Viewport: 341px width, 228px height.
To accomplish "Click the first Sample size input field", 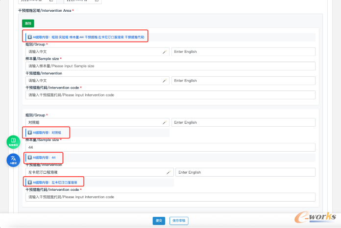I will (x=170, y=66).
